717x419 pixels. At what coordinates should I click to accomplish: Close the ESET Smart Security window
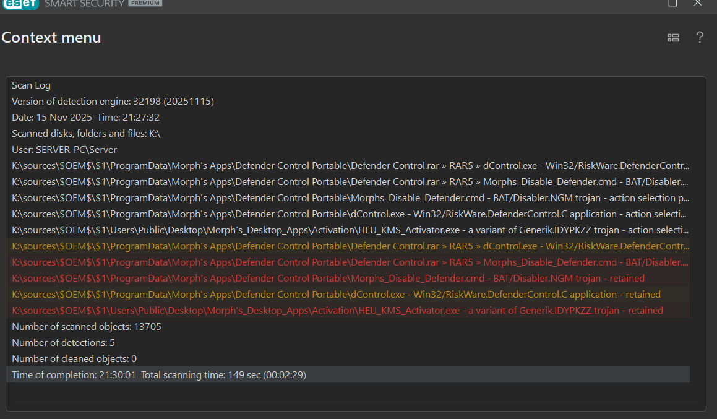tap(698, 3)
